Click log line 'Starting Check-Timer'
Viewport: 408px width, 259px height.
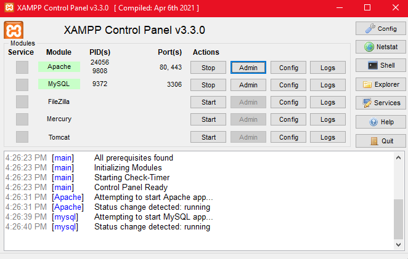pyautogui.click(x=132, y=177)
